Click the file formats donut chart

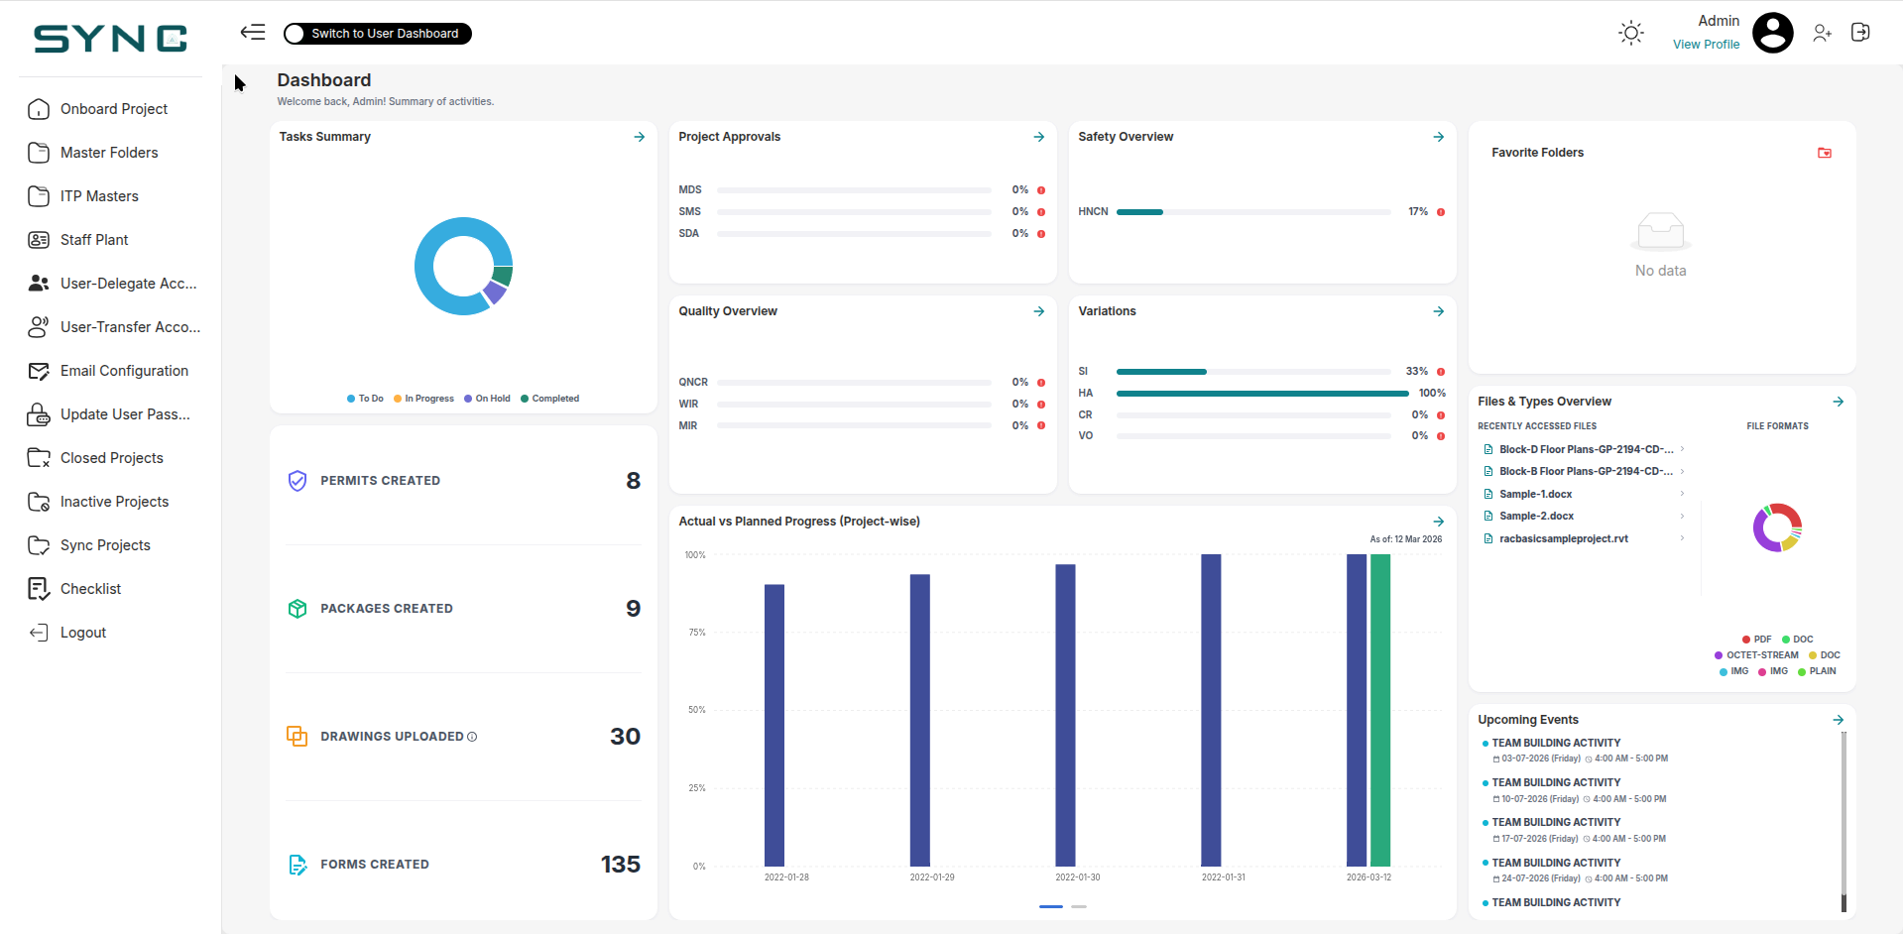(1777, 527)
